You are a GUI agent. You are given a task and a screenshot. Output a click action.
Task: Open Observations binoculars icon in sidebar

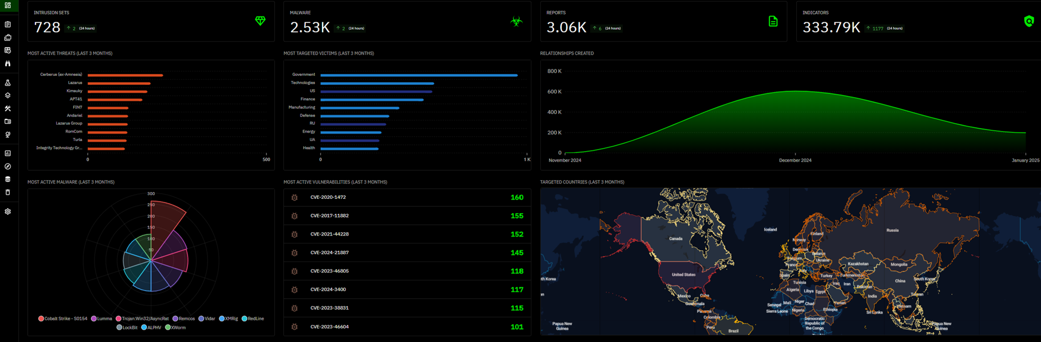[x=8, y=64]
